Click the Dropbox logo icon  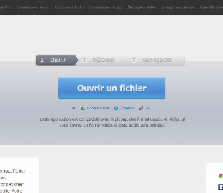[x=116, y=108]
